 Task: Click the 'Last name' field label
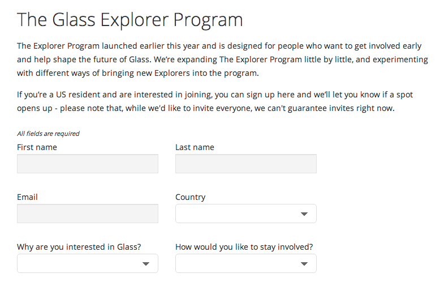click(x=195, y=147)
